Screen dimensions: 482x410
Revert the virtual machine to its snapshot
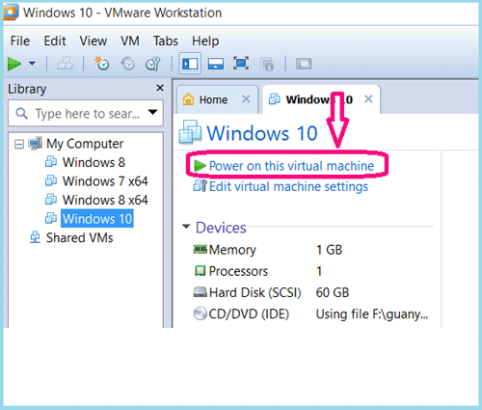tap(127, 64)
